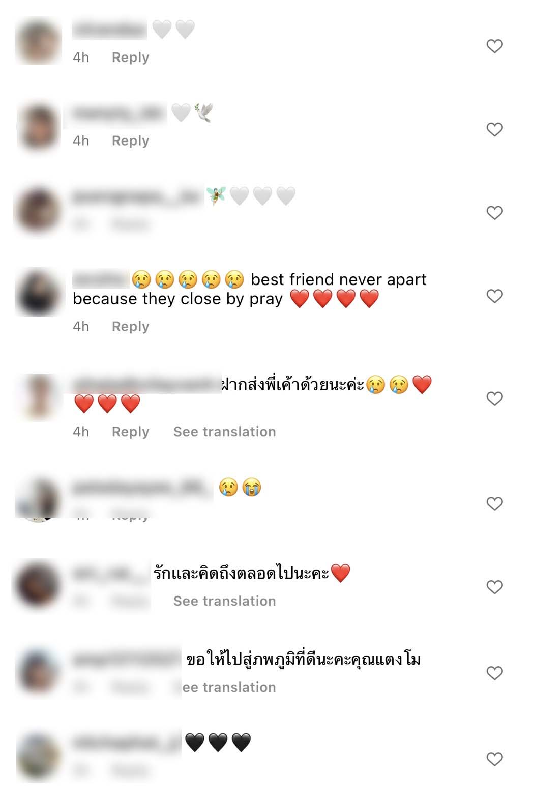Reply to the two white hearts comment

point(130,58)
